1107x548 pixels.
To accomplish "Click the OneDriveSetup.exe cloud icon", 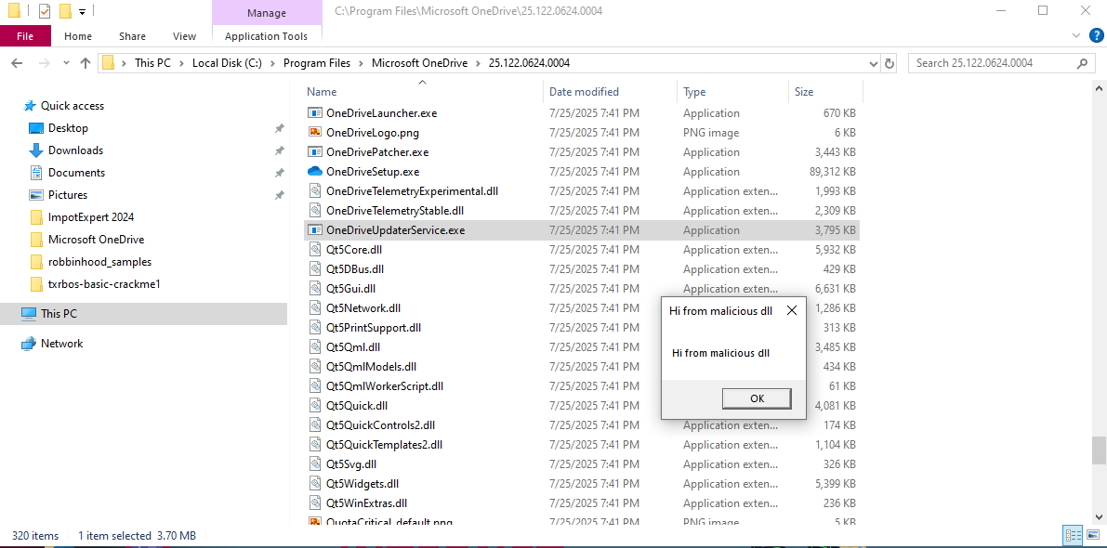I will (315, 172).
